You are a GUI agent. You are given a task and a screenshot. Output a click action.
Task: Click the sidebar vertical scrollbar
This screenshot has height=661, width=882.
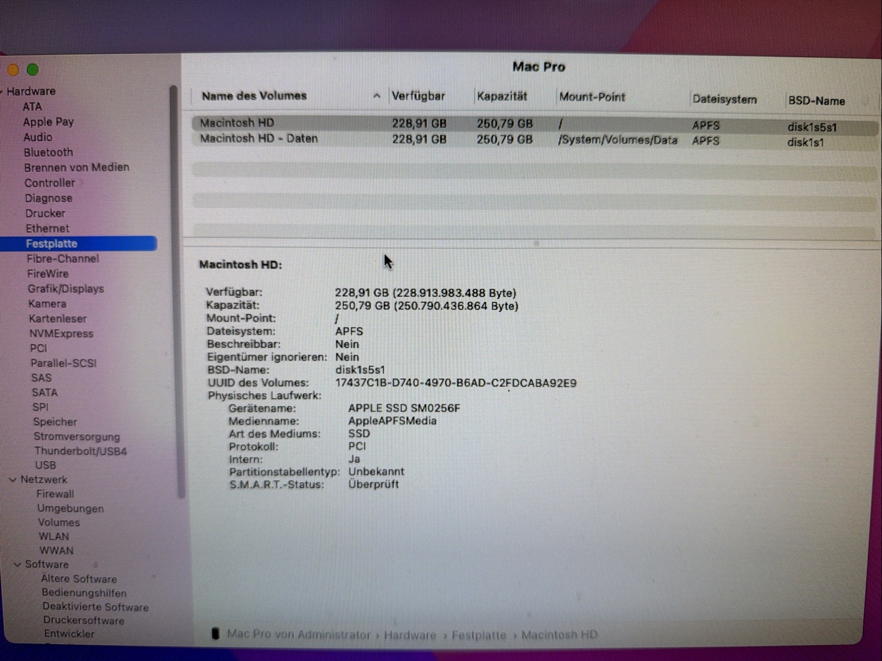pos(177,292)
